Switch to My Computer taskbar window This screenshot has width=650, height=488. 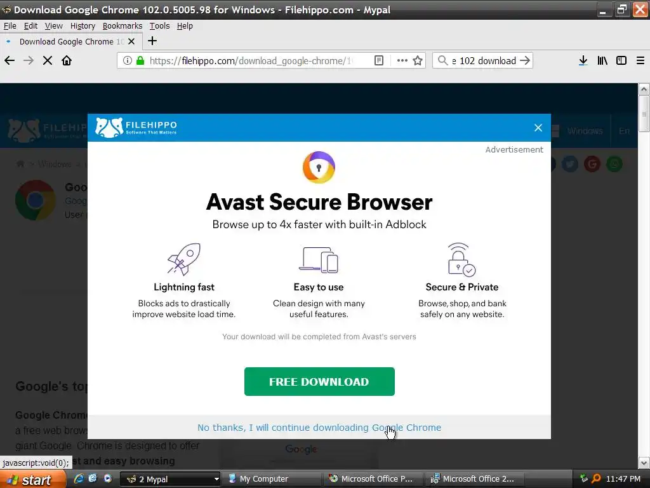click(x=270, y=479)
